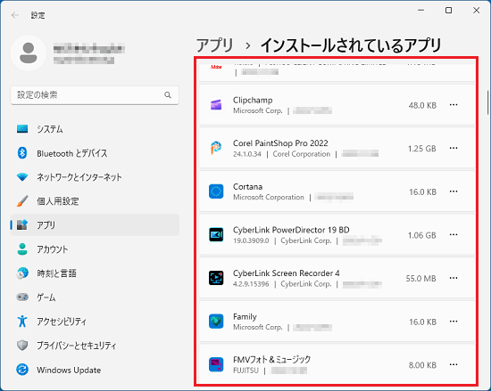The height and width of the screenshot is (391, 491).
Task: Open more options for Corel PaintShop Pro 2022
Action: coord(454,148)
